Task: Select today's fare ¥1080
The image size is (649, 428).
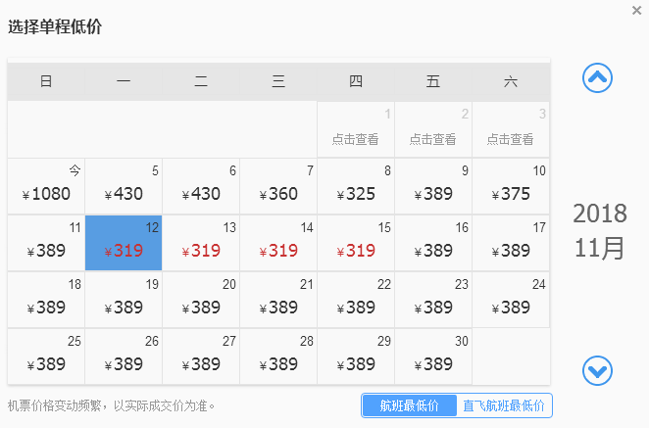Action: (46, 186)
